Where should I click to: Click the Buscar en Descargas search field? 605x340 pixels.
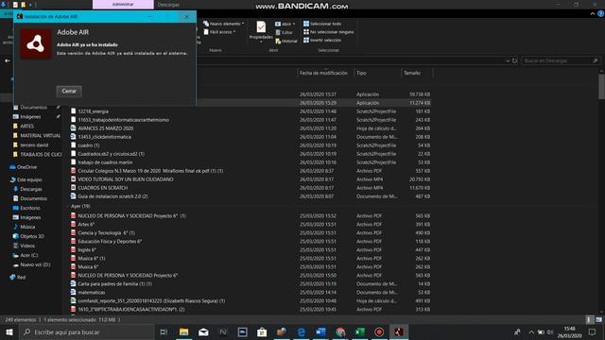coord(561,60)
